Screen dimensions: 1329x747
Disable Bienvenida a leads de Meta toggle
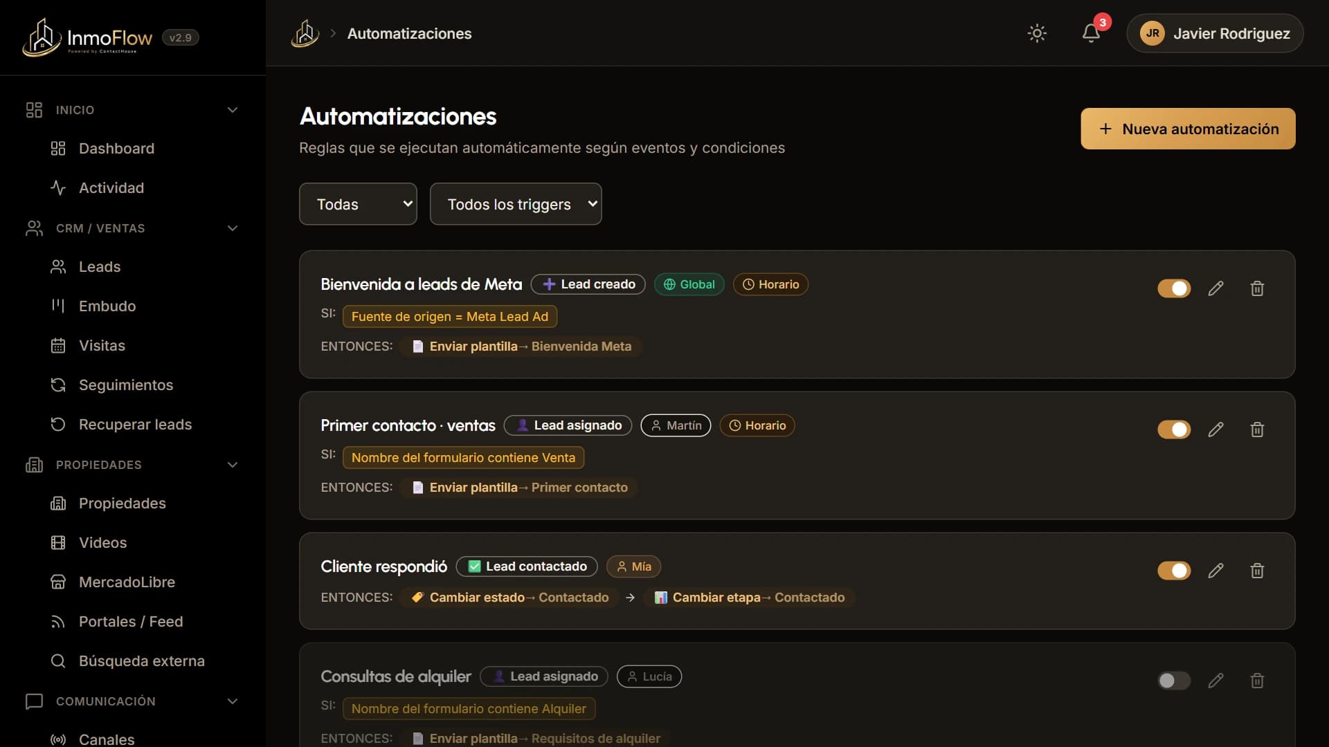pos(1174,288)
